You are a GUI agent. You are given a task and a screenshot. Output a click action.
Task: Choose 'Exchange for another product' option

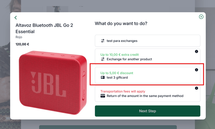147,57
